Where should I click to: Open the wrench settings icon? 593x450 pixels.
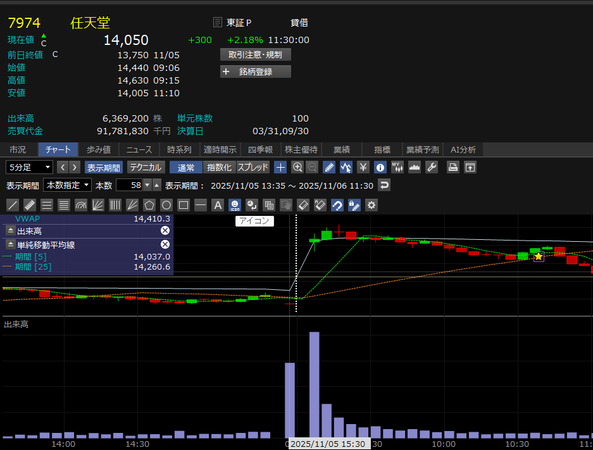pos(432,167)
